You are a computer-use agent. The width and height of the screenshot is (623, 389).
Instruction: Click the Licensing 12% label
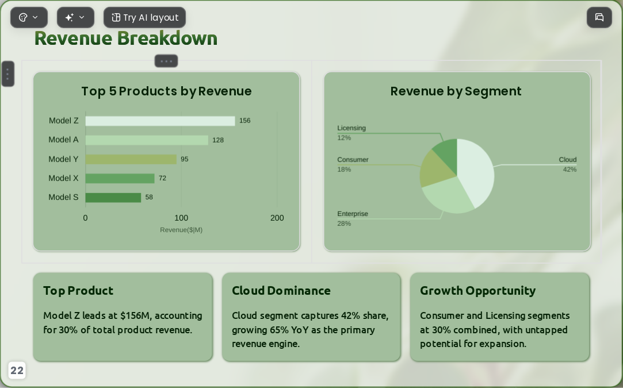[351, 133]
